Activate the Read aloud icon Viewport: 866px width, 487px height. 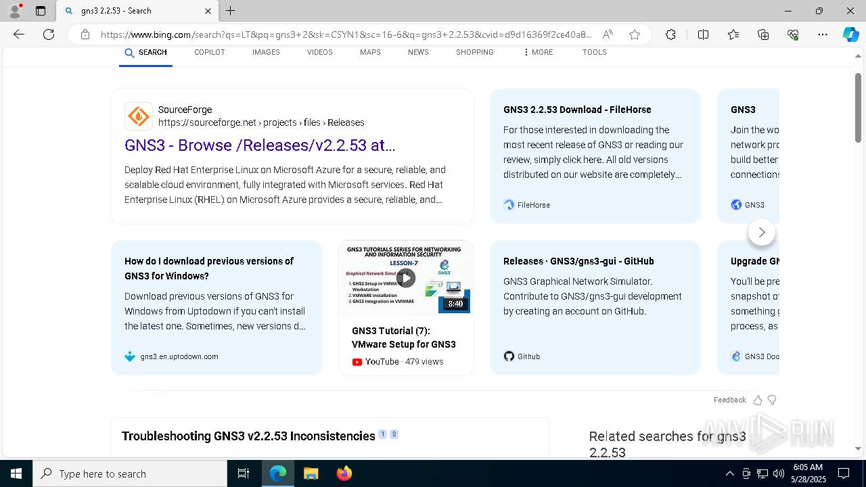click(x=608, y=34)
